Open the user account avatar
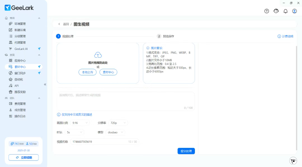Viewport: 302px width, 167px height. pyautogui.click(x=294, y=11)
